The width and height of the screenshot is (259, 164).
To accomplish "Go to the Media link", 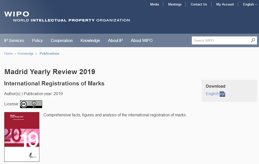I will (154, 4).
